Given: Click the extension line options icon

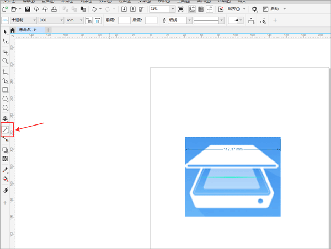Looking at the screenshot, I should [x=263, y=20].
